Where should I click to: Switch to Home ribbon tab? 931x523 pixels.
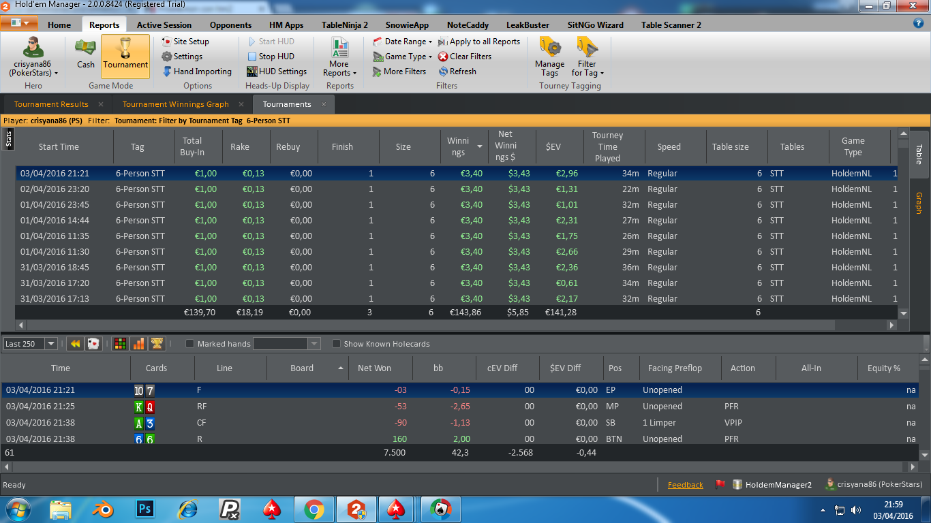pyautogui.click(x=59, y=25)
